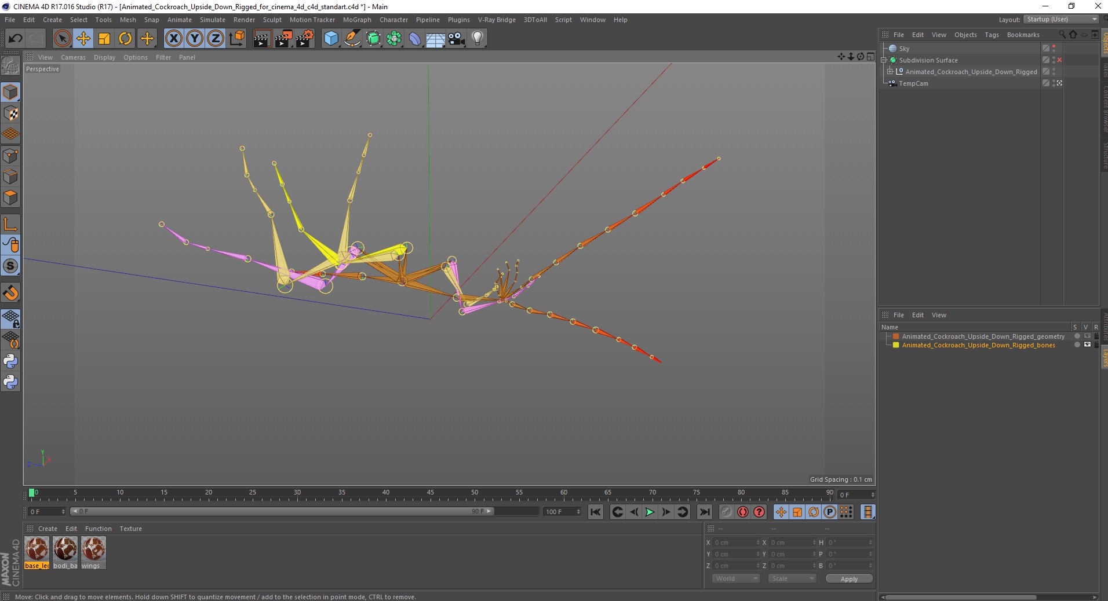The image size is (1108, 601).
Task: Toggle geometry layer solo dot
Action: (x=1077, y=336)
